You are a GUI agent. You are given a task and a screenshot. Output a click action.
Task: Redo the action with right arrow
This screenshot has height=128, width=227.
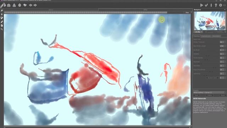coord(35,5)
